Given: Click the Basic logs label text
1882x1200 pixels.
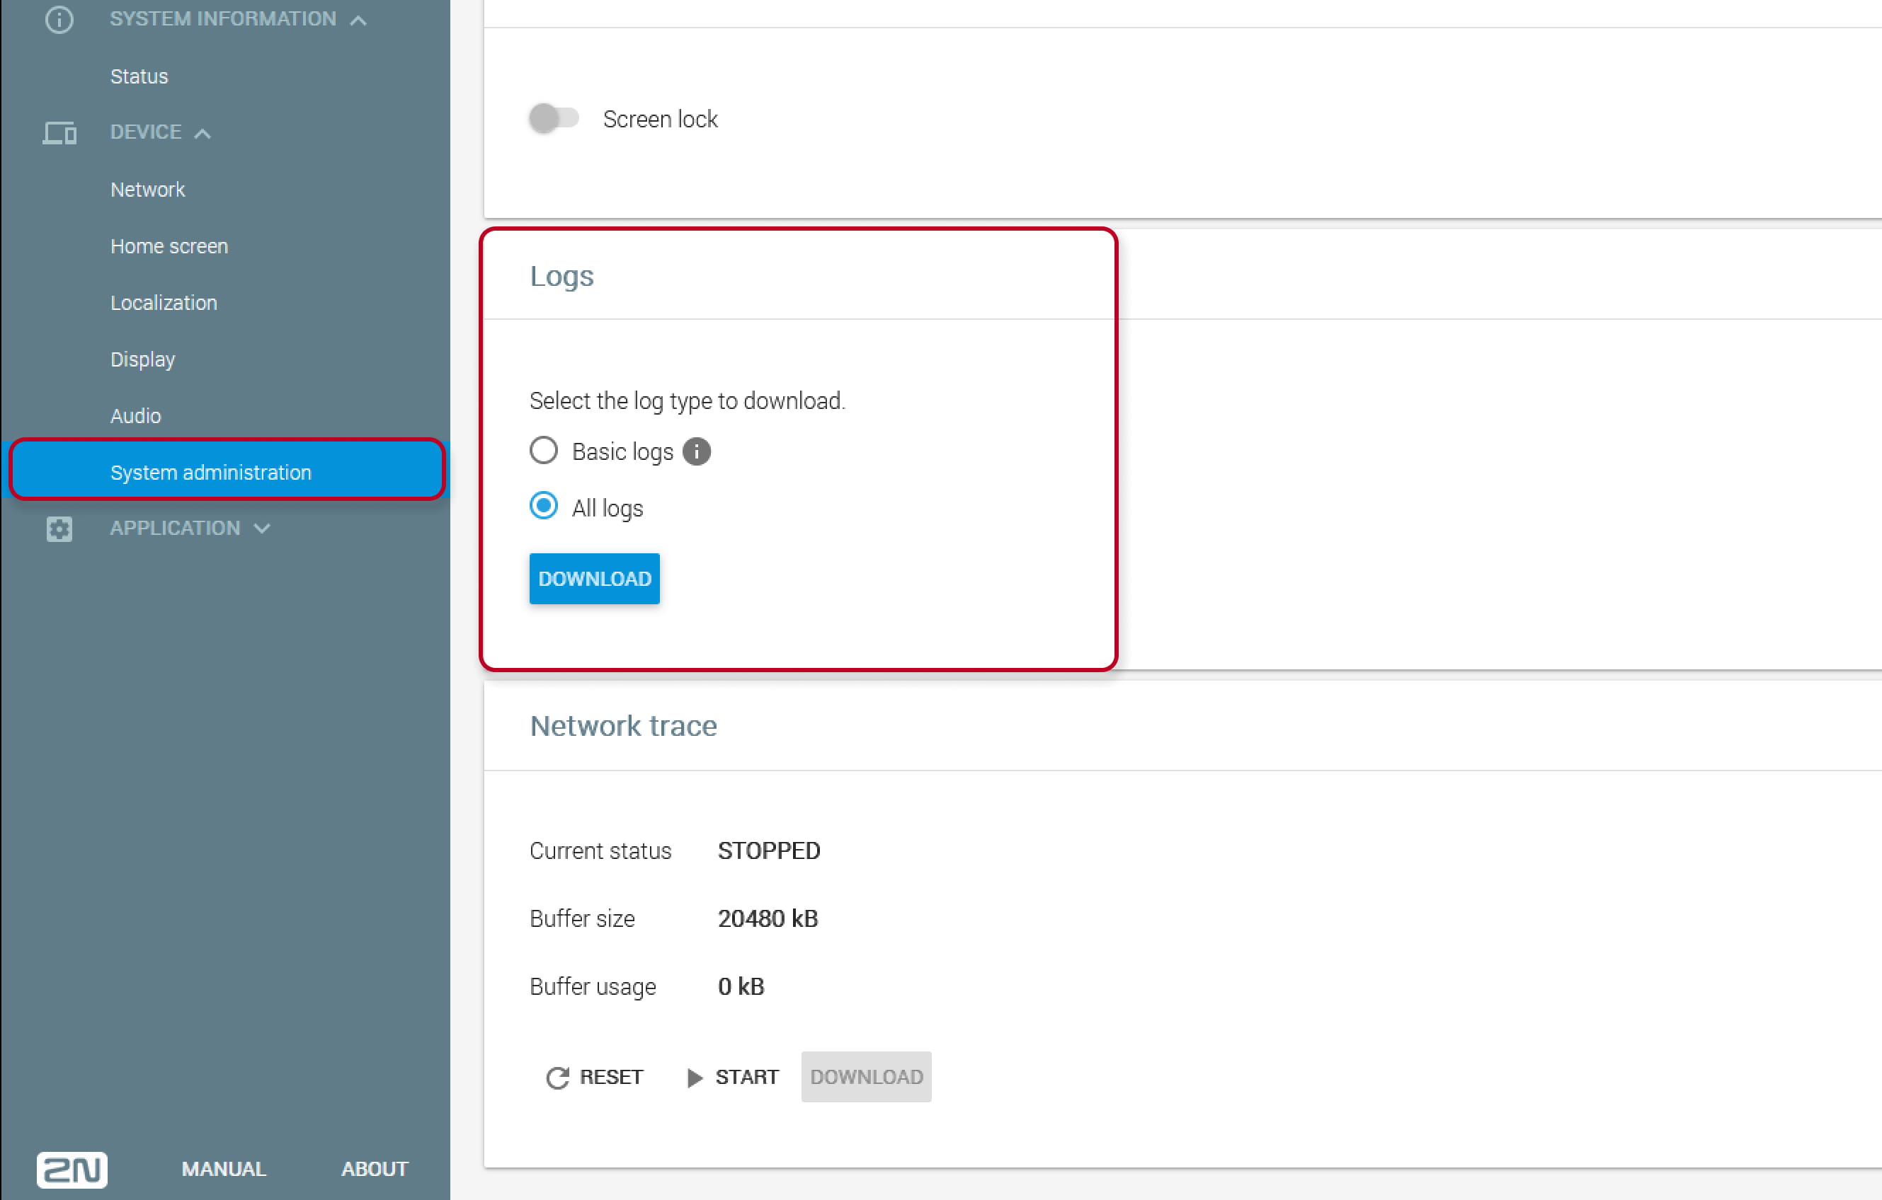Looking at the screenshot, I should 622,452.
